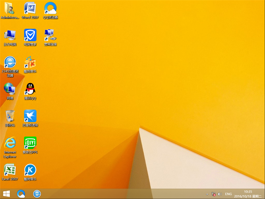Click the This PC desktop icon
The image size is (265, 199).
[x=10, y=35]
